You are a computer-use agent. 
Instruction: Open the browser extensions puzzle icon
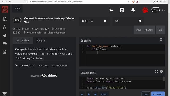pyautogui.click(x=158, y=2)
